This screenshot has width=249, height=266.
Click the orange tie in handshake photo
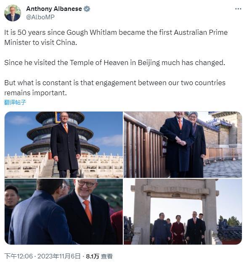pos(88,211)
